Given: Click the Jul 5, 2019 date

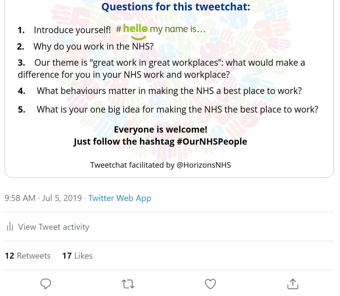Looking at the screenshot, I should click(62, 198).
